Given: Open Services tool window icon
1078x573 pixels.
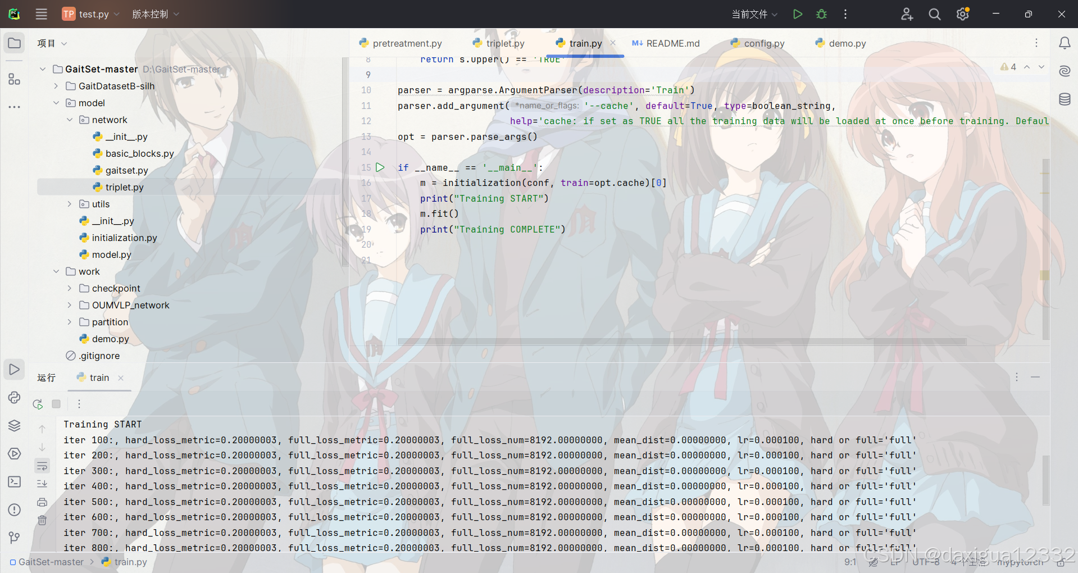Looking at the screenshot, I should 15,454.
